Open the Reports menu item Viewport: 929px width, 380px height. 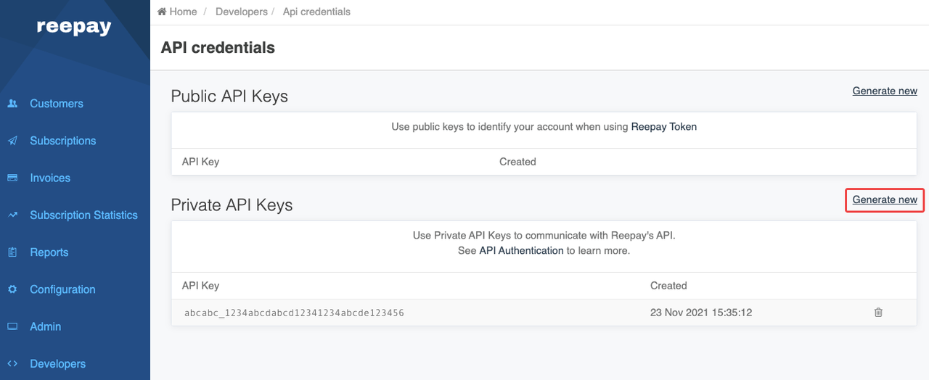tap(49, 252)
